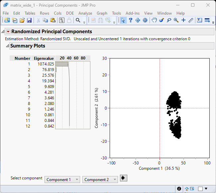The width and height of the screenshot is (216, 193).
Task: Collapse the Randomized Principal Components outline
Action: click(3, 32)
